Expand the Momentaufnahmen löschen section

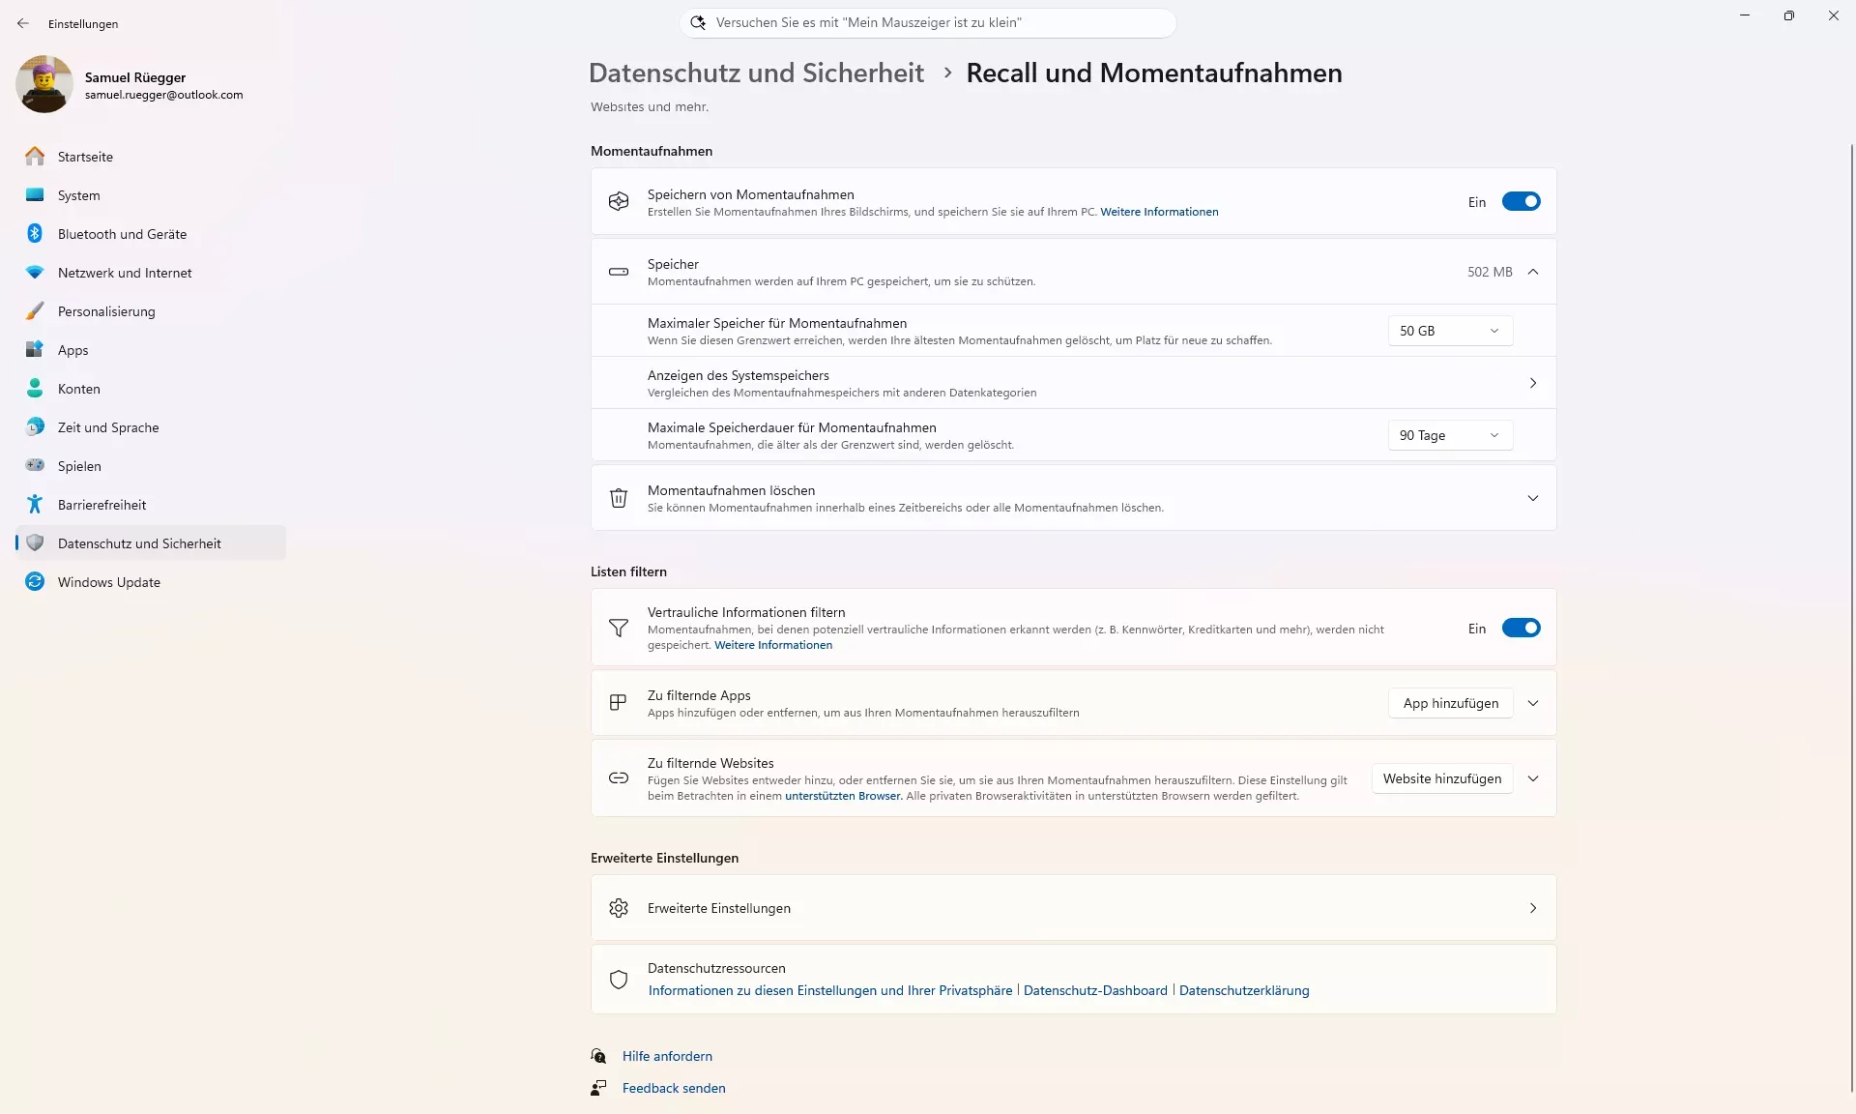(x=1533, y=498)
